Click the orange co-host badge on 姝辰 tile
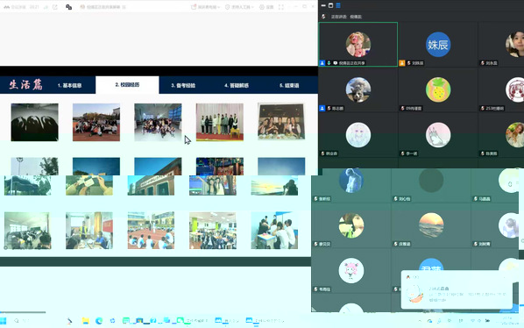The height and width of the screenshot is (328, 524). pyautogui.click(x=402, y=63)
